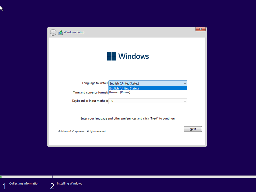Open Keyboard or input method dropdown

click(x=148, y=101)
